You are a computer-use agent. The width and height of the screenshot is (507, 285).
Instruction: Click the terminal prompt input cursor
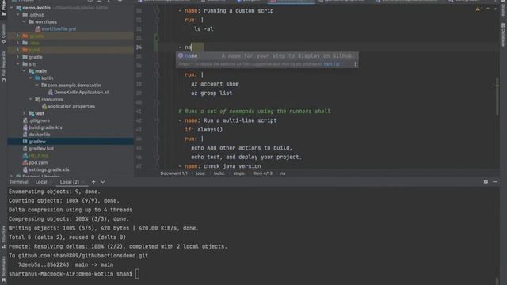[x=137, y=274]
